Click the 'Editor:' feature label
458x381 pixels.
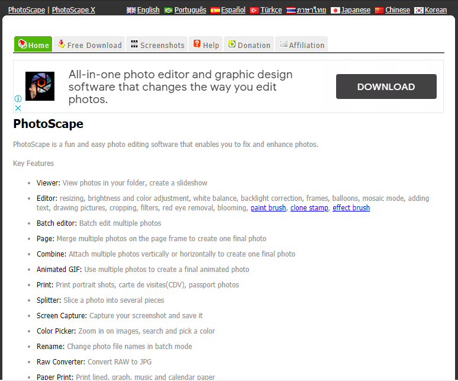tap(47, 198)
